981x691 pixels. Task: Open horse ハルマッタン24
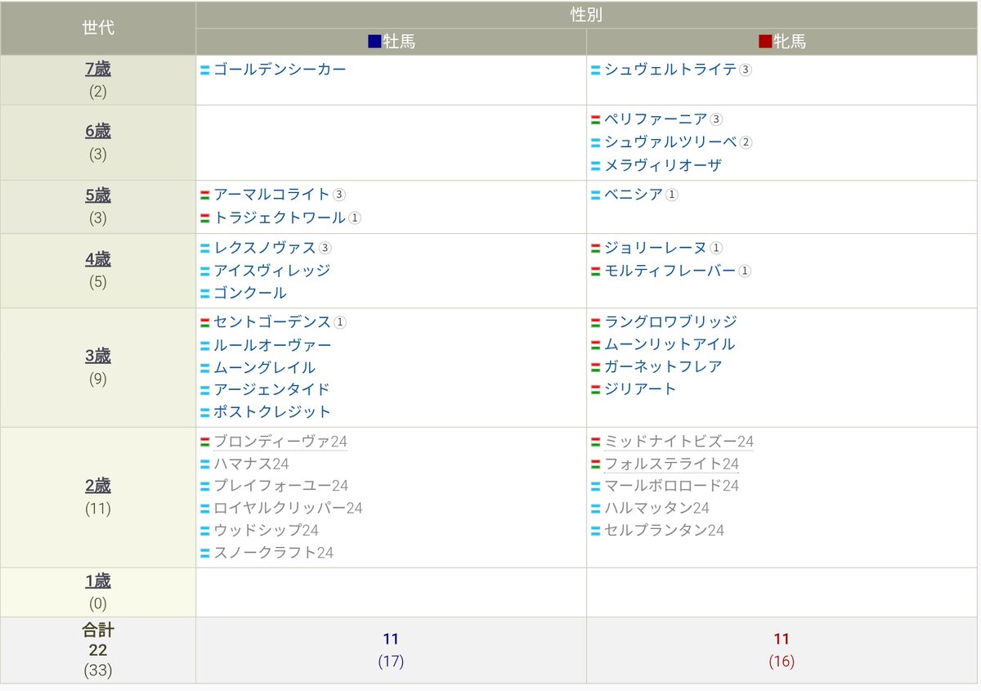[656, 508]
